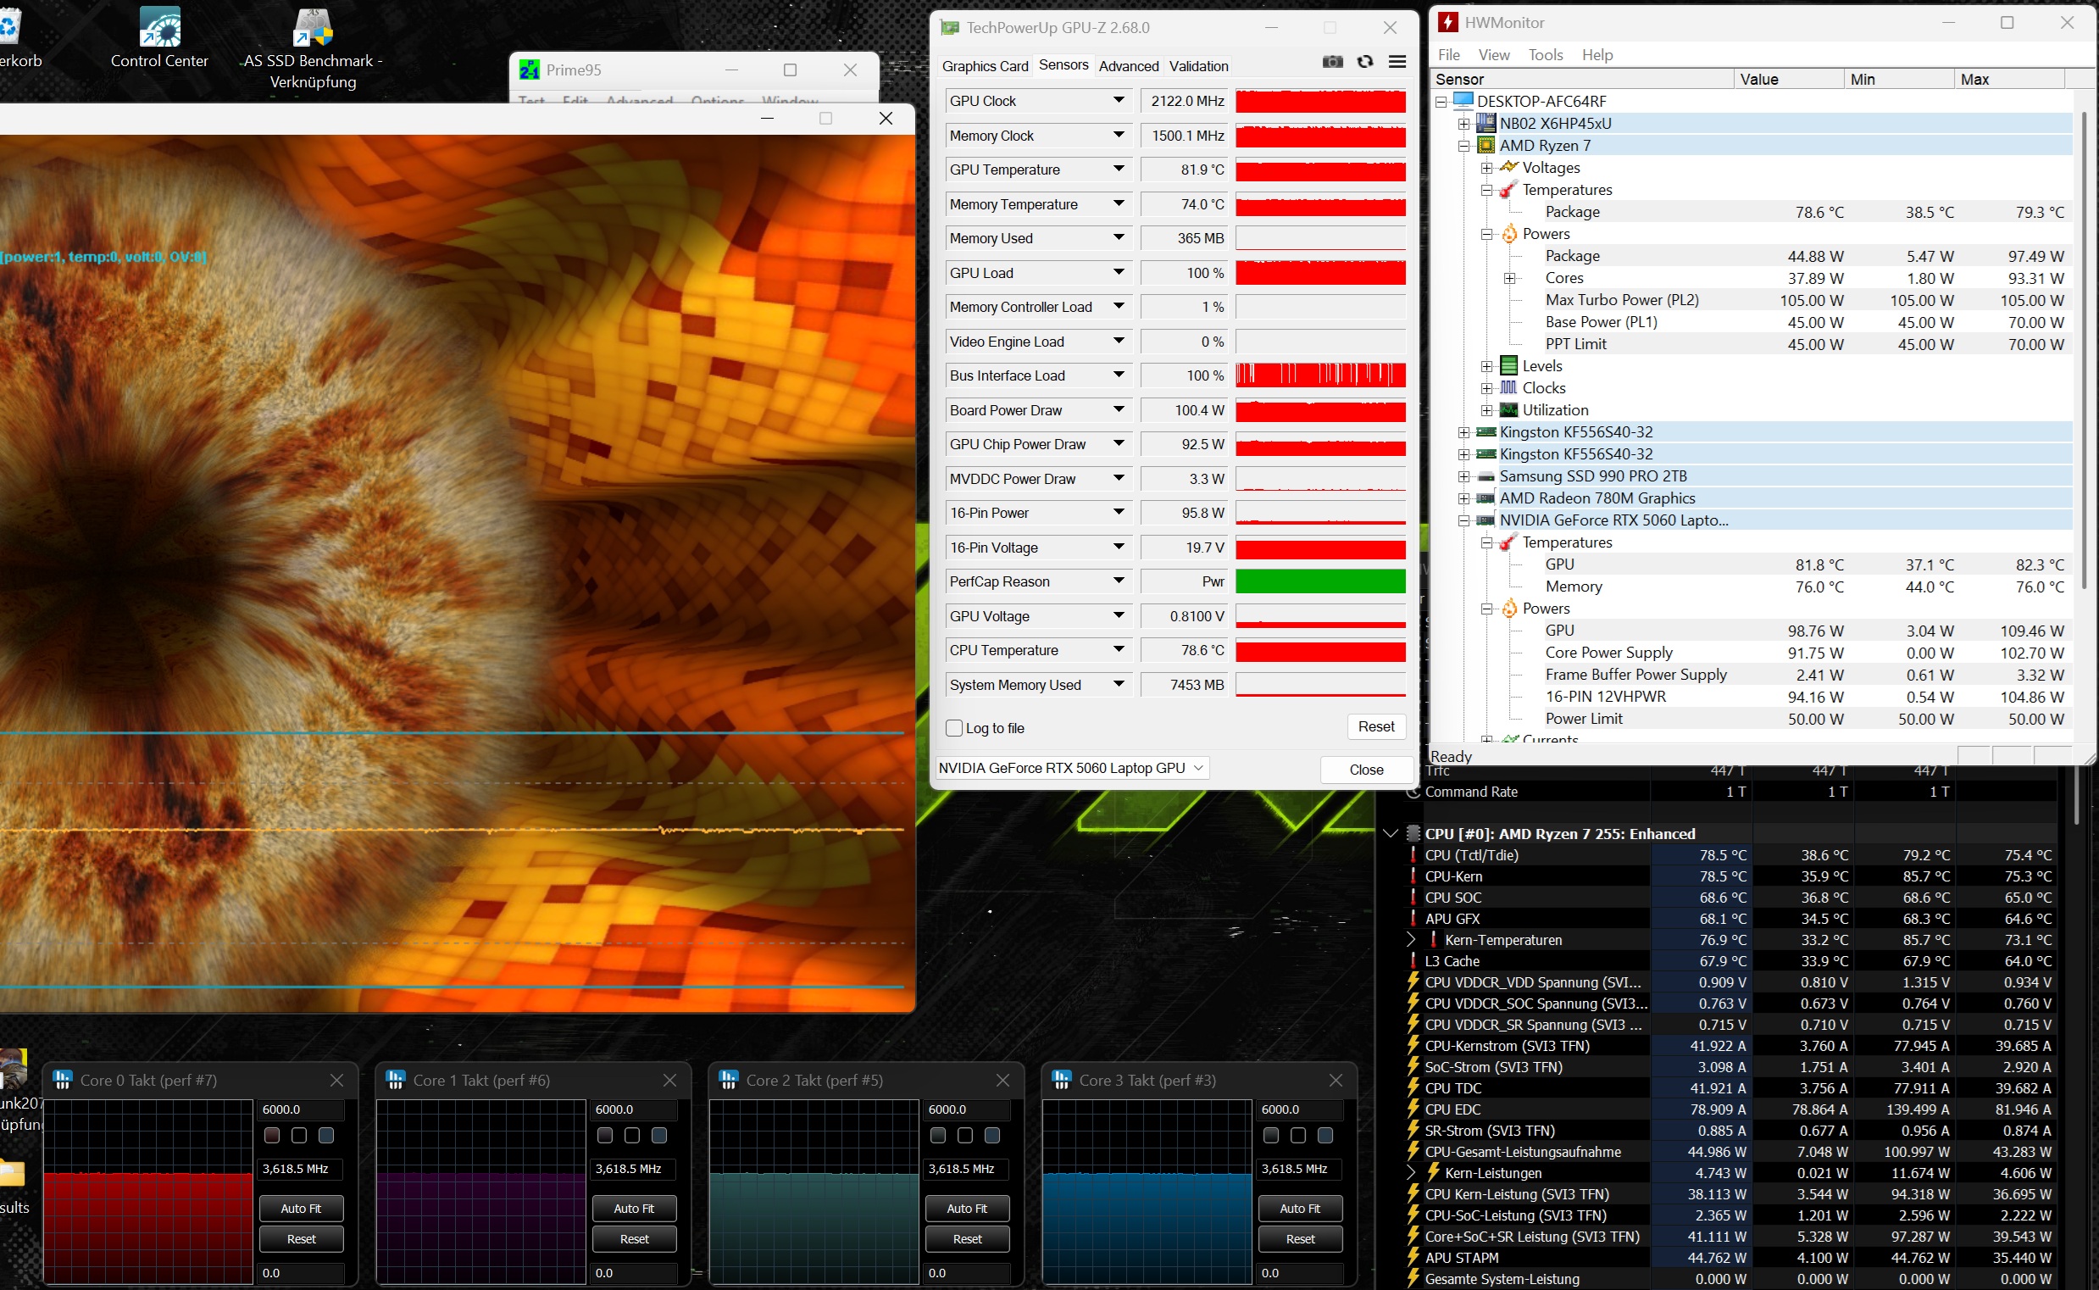Click Auto Fit in Core 0 Takt

coord(301,1208)
